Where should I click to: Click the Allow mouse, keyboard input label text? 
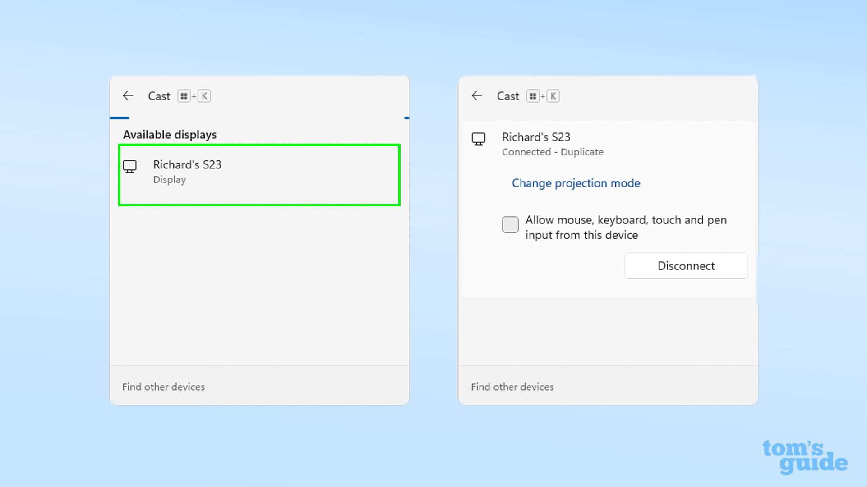(626, 228)
